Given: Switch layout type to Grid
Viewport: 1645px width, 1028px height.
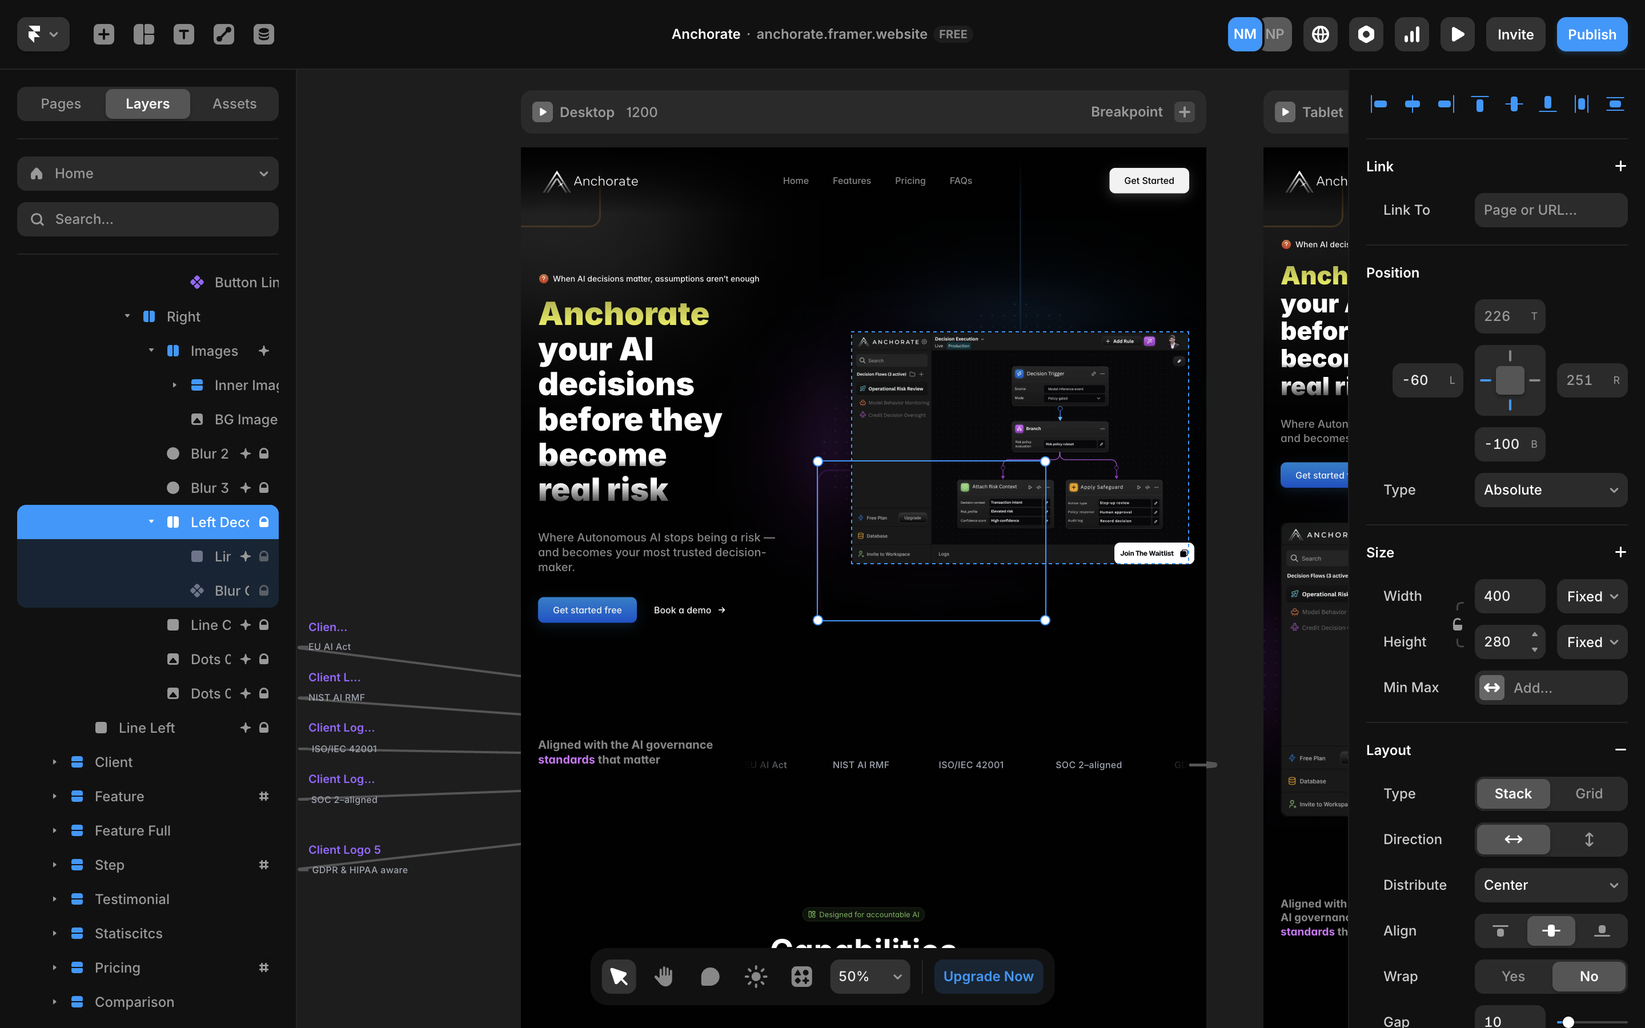Looking at the screenshot, I should [x=1588, y=793].
